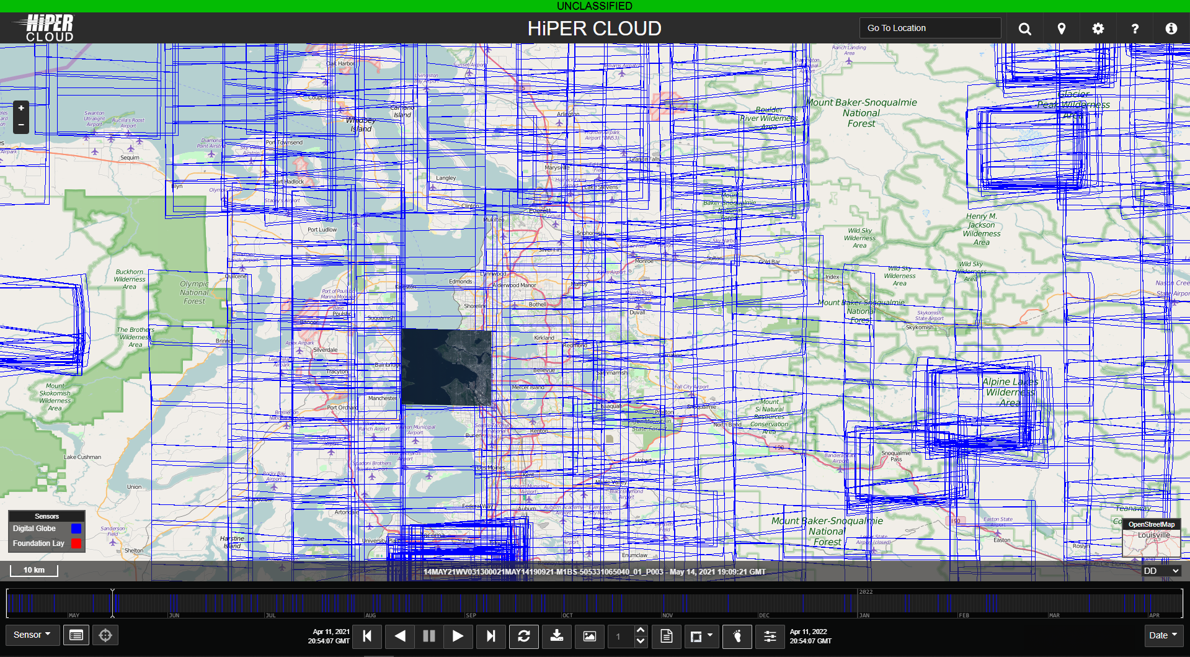
Task: Click the blue Digital Globe color swatch
Action: point(76,529)
